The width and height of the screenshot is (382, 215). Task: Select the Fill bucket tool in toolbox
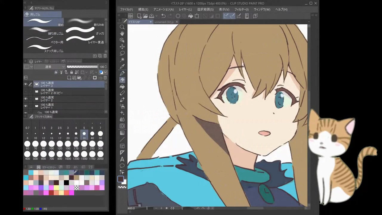[122, 86]
